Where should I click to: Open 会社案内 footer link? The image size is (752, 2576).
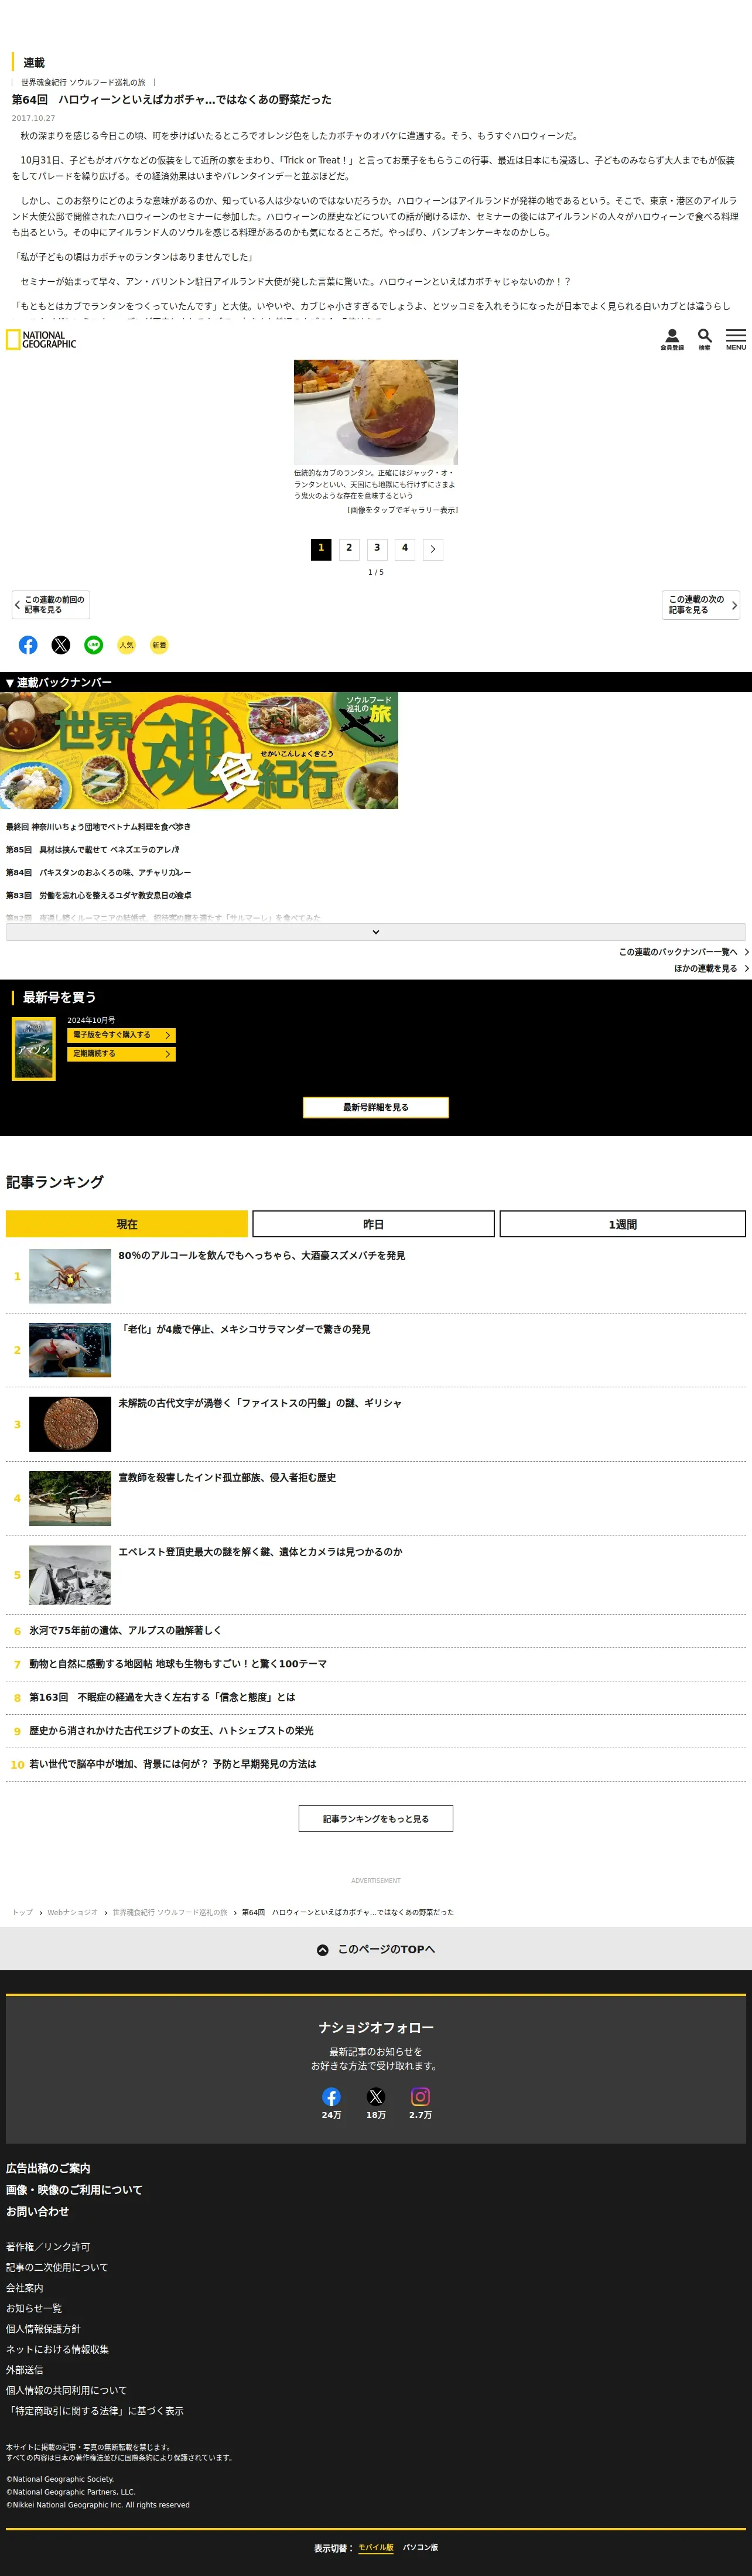tap(25, 2288)
